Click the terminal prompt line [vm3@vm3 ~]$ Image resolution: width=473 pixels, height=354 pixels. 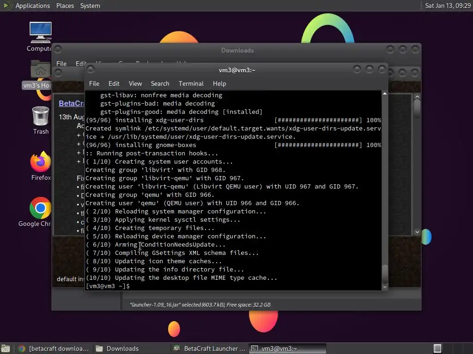point(108,286)
